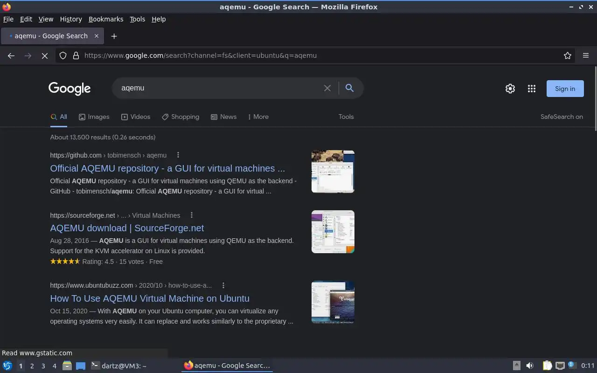The height and width of the screenshot is (373, 597).
Task: Go back to the previous page
Action: pyautogui.click(x=11, y=55)
